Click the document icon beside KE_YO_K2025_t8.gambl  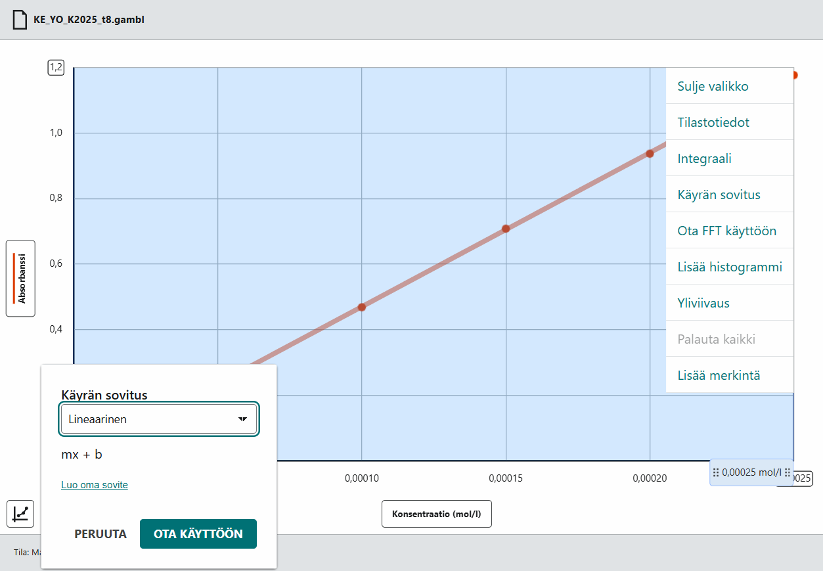(x=20, y=20)
